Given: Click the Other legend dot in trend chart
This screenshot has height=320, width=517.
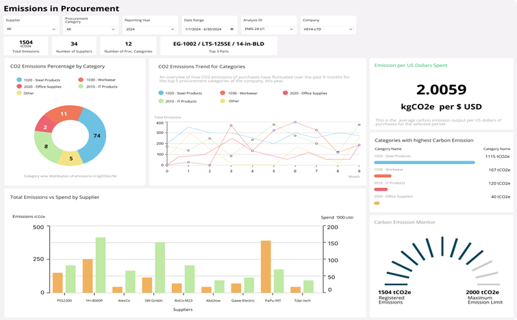Looking at the screenshot, I should pos(223,101).
